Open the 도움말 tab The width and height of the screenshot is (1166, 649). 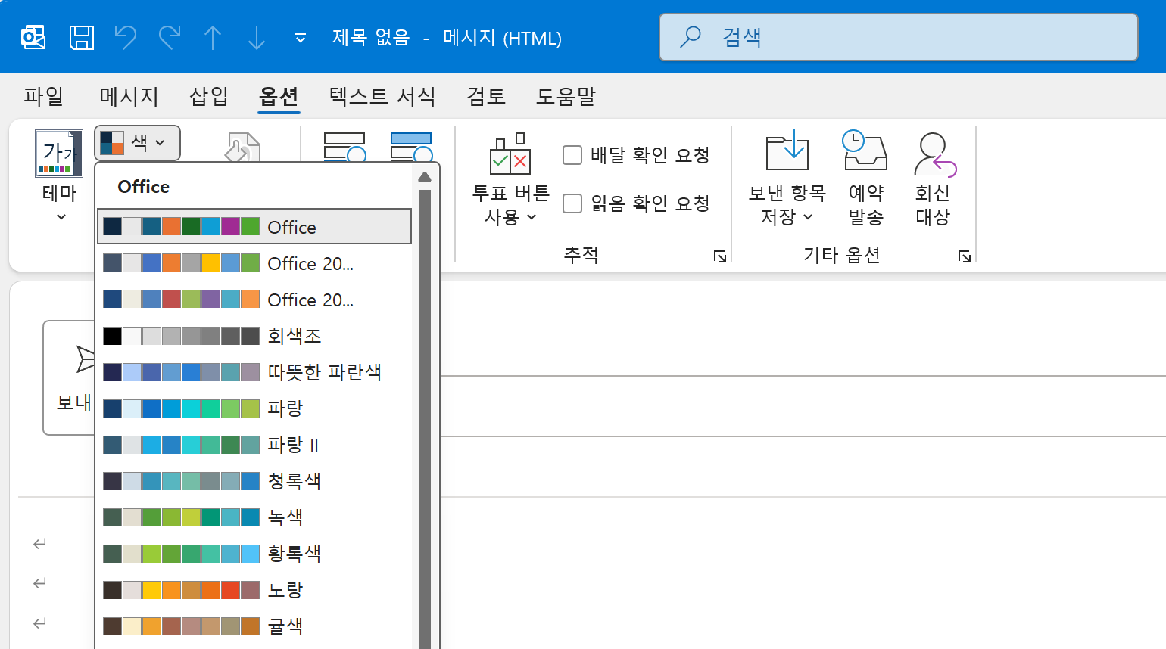pos(566,96)
